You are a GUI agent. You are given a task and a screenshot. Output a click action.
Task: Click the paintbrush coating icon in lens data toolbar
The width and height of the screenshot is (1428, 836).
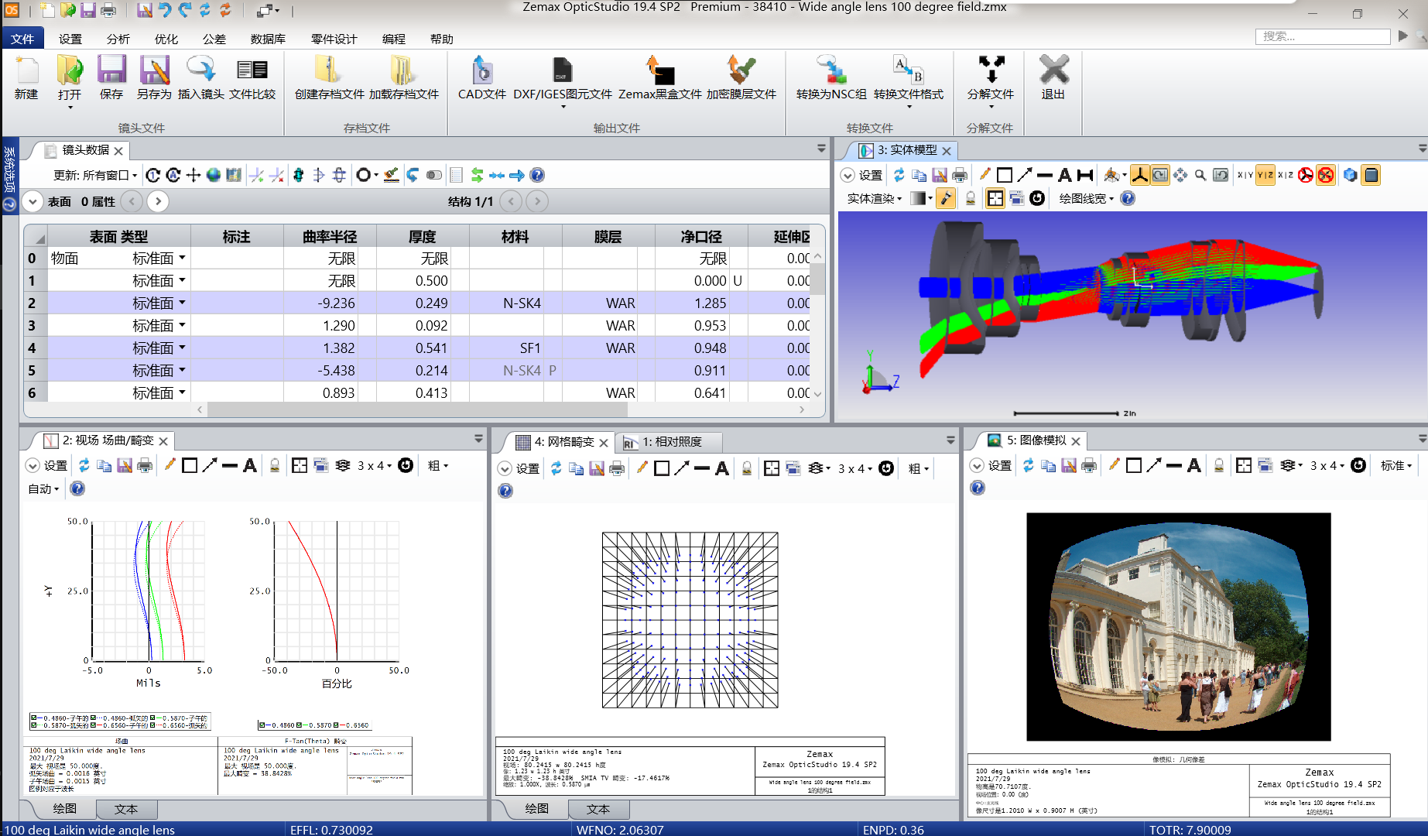[392, 175]
